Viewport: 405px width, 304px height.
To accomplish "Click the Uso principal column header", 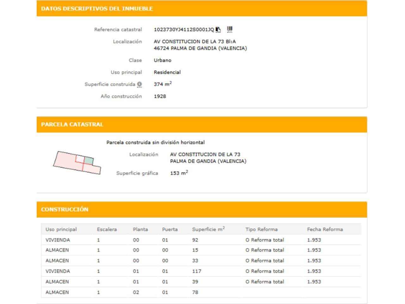I will (x=61, y=229).
